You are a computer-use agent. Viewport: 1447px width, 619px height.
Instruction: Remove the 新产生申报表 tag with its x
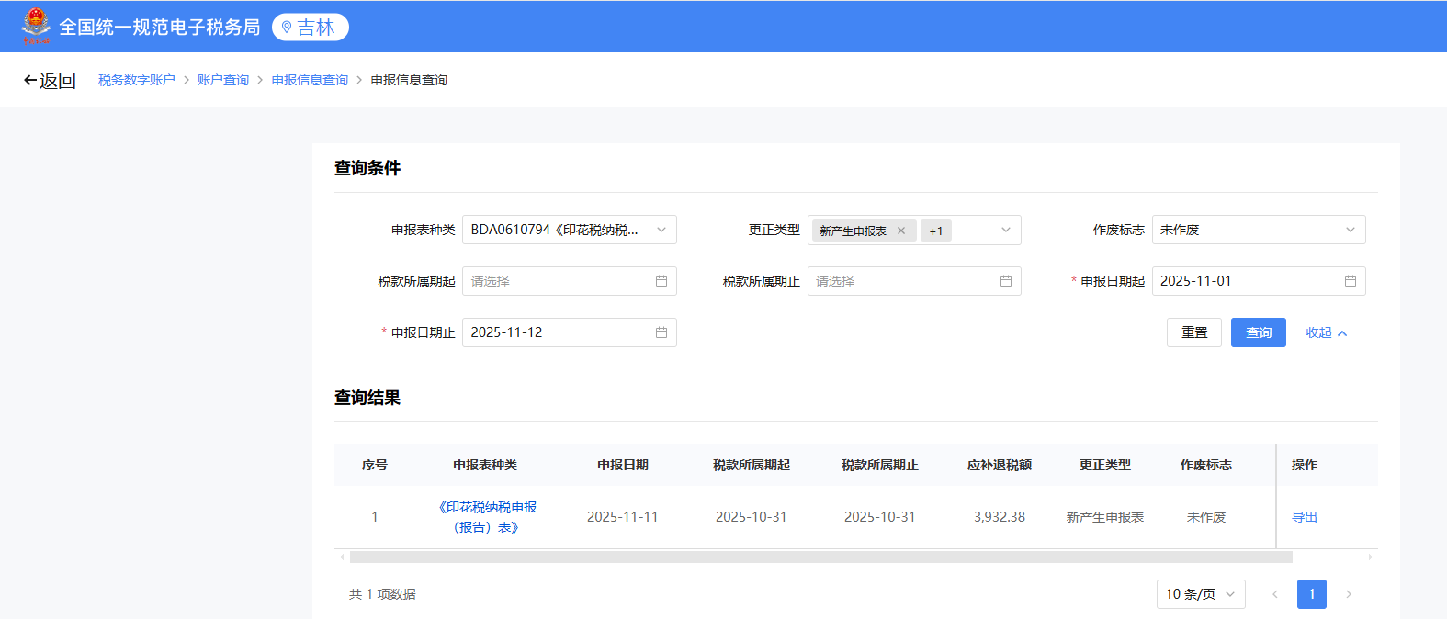pyautogui.click(x=901, y=231)
